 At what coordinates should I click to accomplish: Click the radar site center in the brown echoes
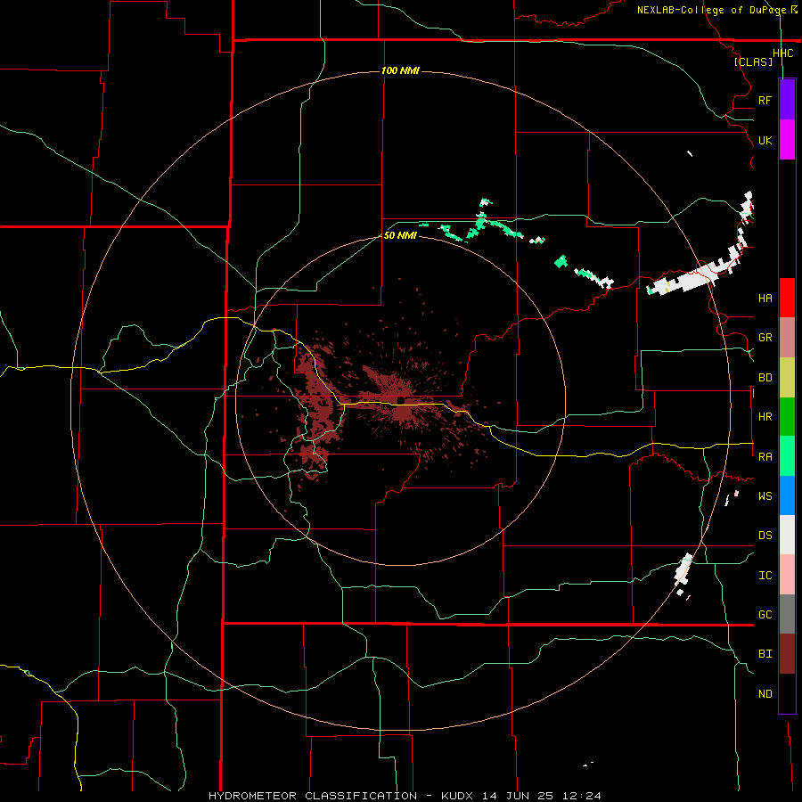[402, 400]
